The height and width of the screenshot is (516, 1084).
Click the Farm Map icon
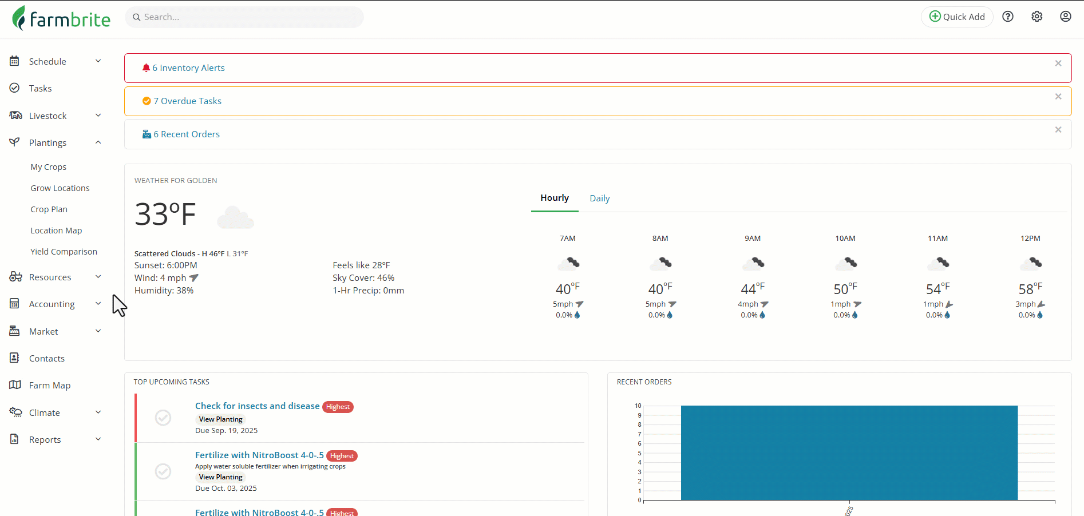(x=15, y=385)
